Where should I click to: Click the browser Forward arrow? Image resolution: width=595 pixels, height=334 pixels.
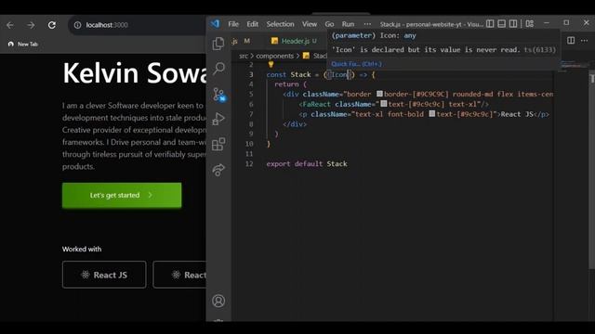[x=31, y=25]
